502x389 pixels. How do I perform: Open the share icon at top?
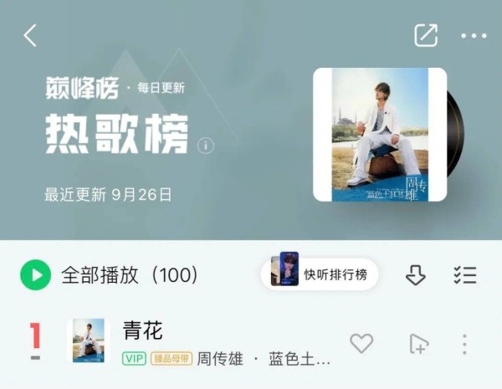(x=426, y=35)
